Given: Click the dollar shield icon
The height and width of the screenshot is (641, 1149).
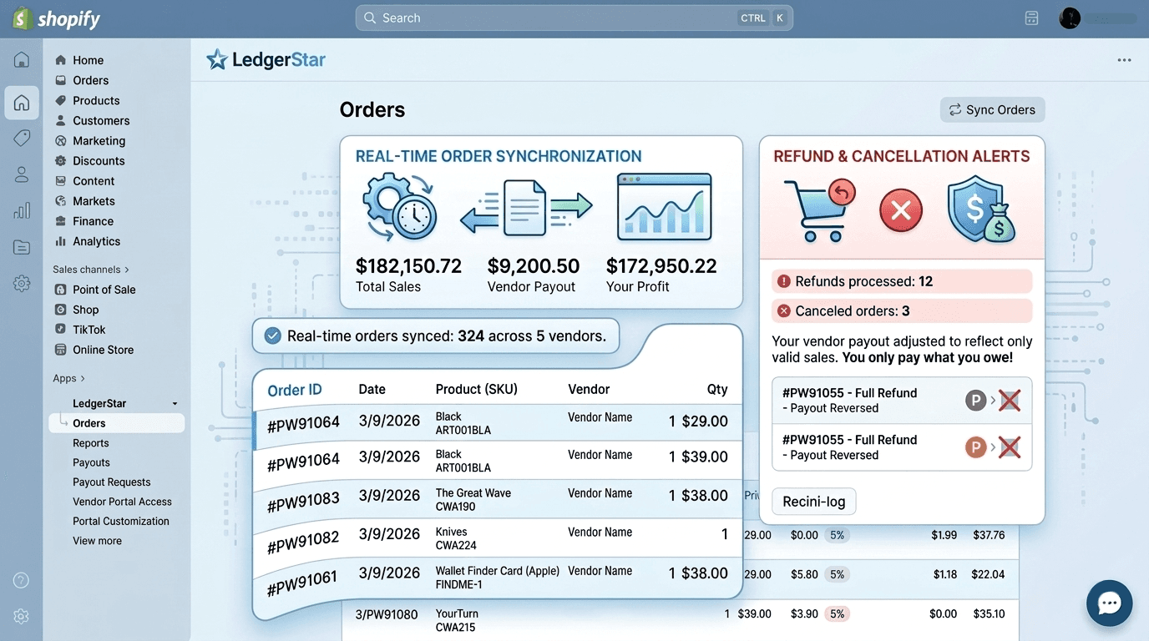Looking at the screenshot, I should click(x=981, y=210).
